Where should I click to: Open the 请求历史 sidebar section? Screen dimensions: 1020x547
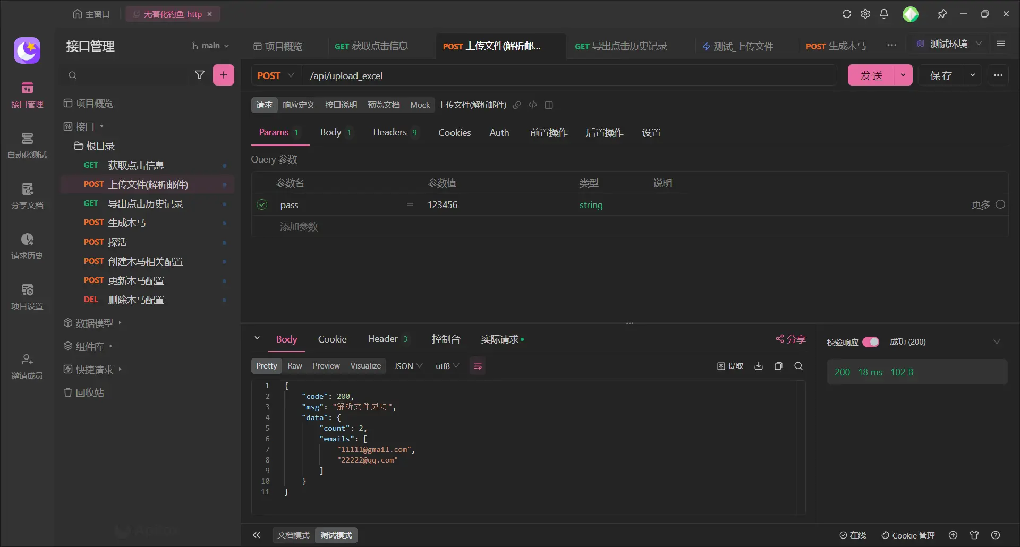27,247
